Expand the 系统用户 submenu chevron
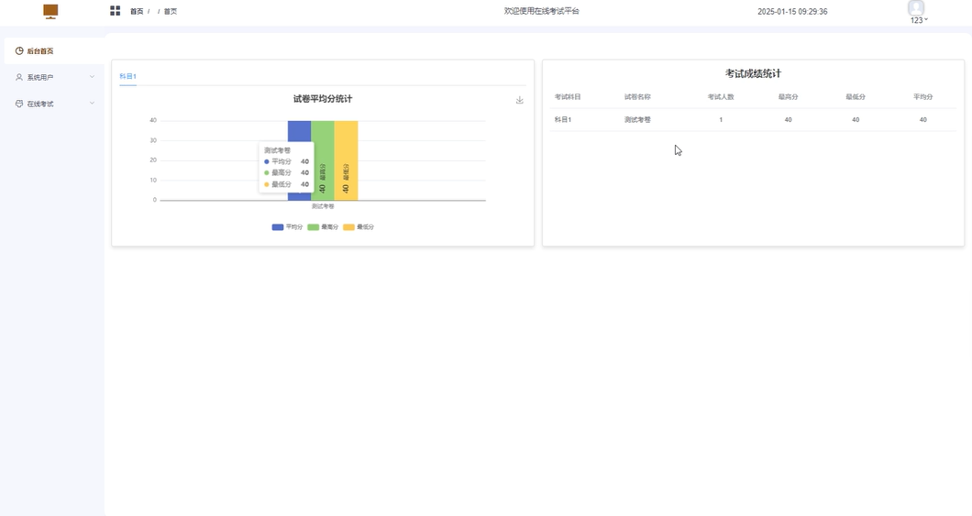 [92, 77]
